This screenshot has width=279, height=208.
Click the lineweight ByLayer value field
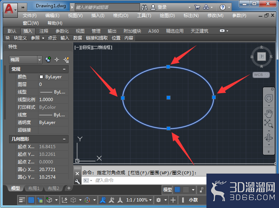[53, 115]
